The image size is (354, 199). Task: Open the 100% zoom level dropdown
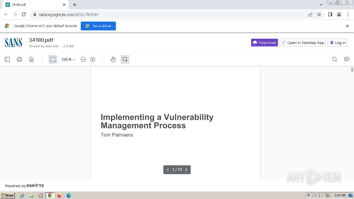coord(68,59)
